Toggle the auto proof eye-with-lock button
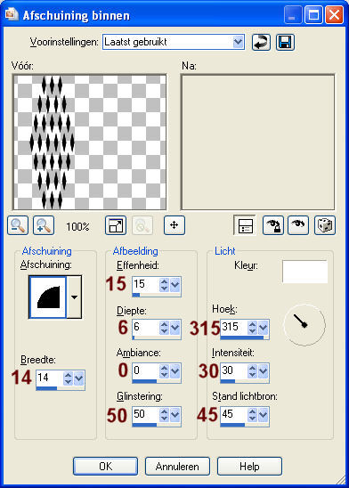 click(273, 225)
